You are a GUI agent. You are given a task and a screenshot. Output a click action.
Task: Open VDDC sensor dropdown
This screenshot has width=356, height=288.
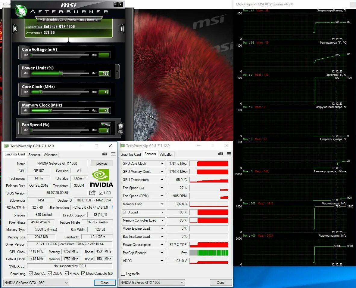(162, 261)
